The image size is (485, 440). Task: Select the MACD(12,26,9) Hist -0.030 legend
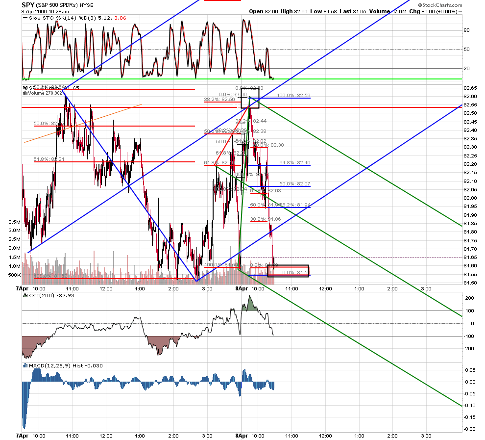pyautogui.click(x=66, y=366)
